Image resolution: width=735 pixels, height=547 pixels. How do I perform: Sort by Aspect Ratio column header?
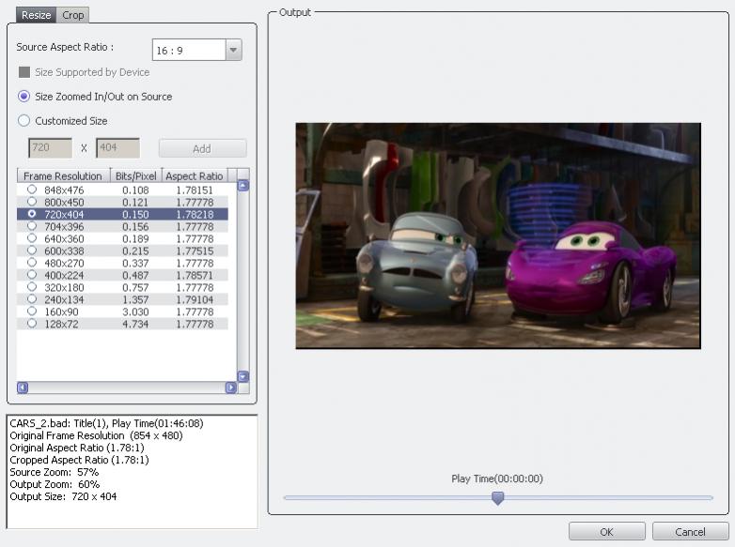195,176
